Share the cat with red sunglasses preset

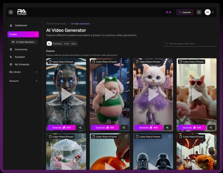(x=211, y=128)
